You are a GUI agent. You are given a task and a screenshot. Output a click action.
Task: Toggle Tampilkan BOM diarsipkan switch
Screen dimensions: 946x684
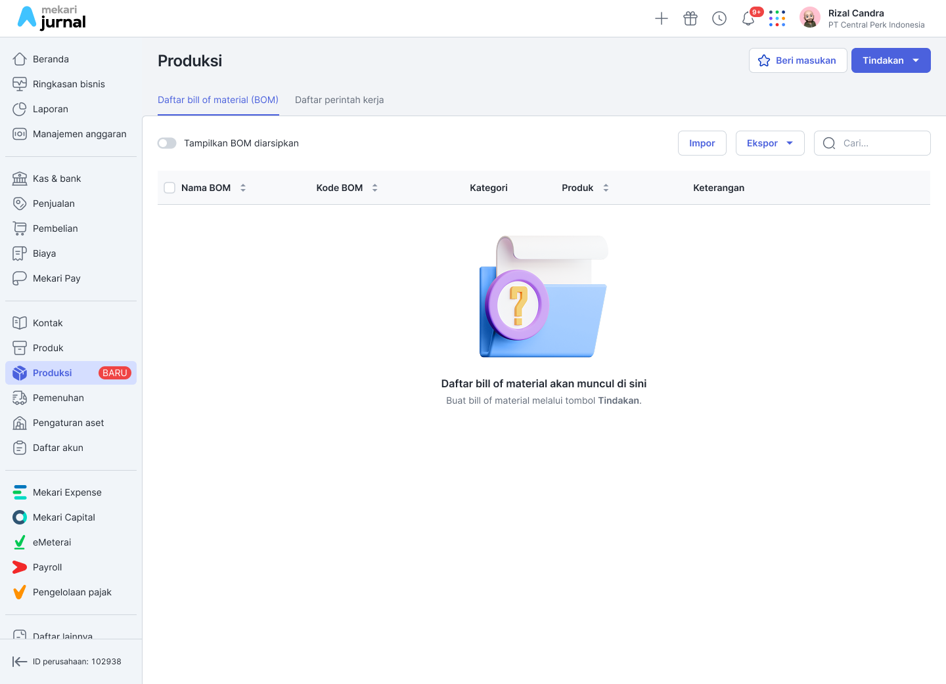coord(167,143)
